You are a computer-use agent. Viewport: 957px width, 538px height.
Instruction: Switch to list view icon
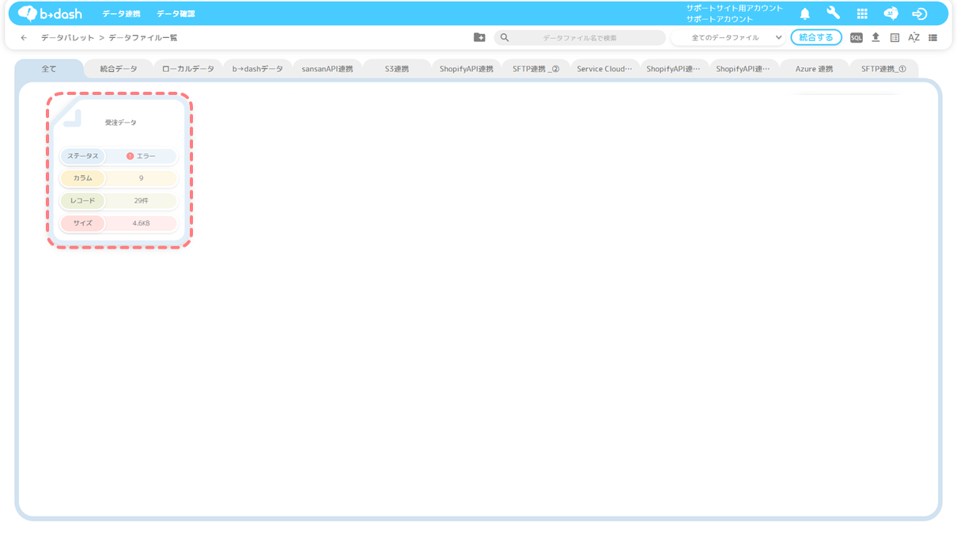coord(932,37)
